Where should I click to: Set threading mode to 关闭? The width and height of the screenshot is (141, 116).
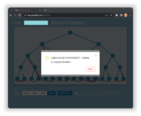27,93
